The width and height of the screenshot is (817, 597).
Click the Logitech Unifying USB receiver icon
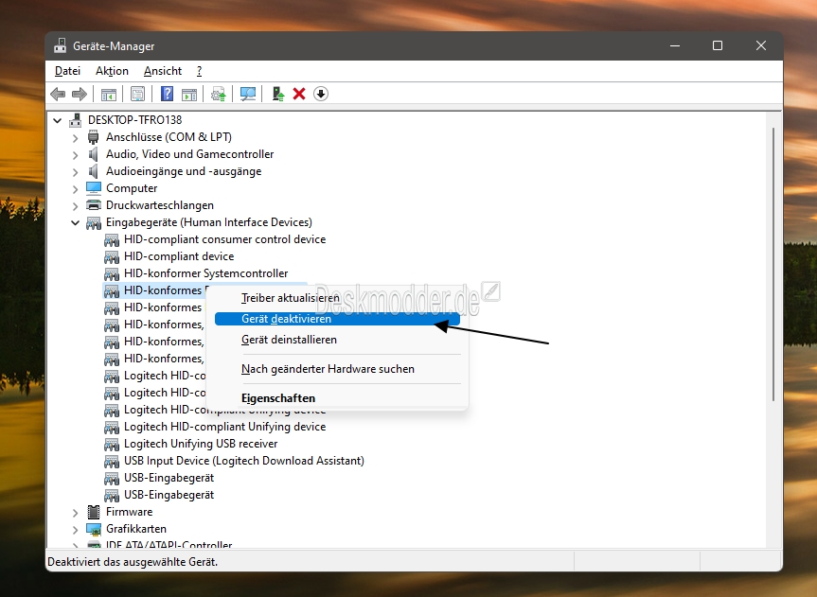[x=112, y=444]
